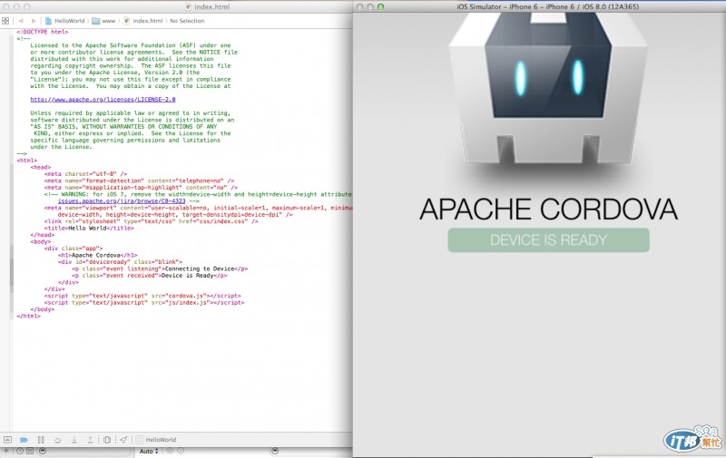Click the cordova.js script tag line
This screenshot has height=458, width=726.
coord(142,296)
